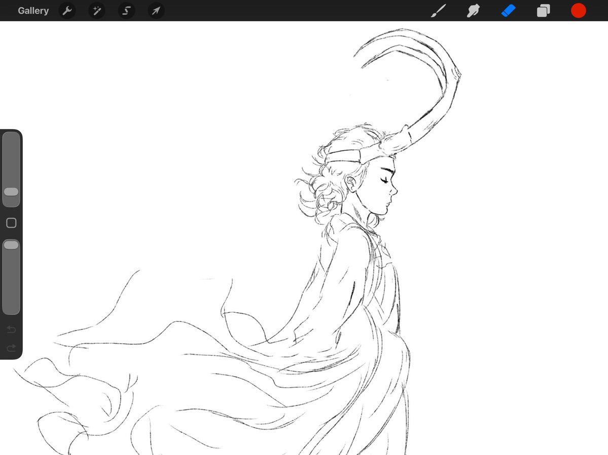
Task: Redo the action with sidebar arrow
Action: click(x=11, y=348)
